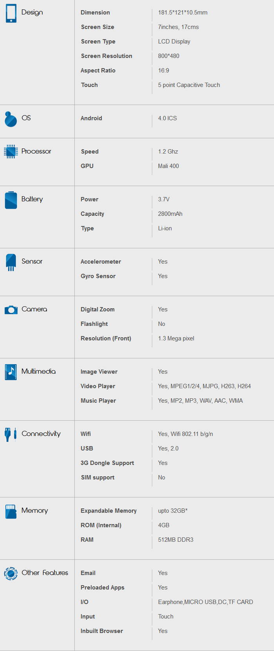Click the 3G Dongle Support label
Image resolution: width=274 pixels, height=651 pixels.
[107, 463]
